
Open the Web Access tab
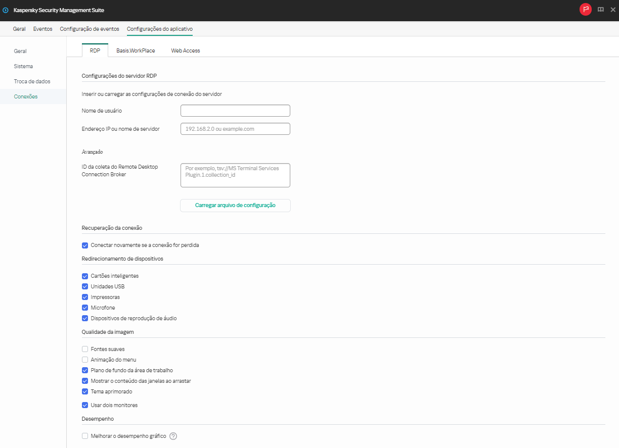tap(185, 51)
